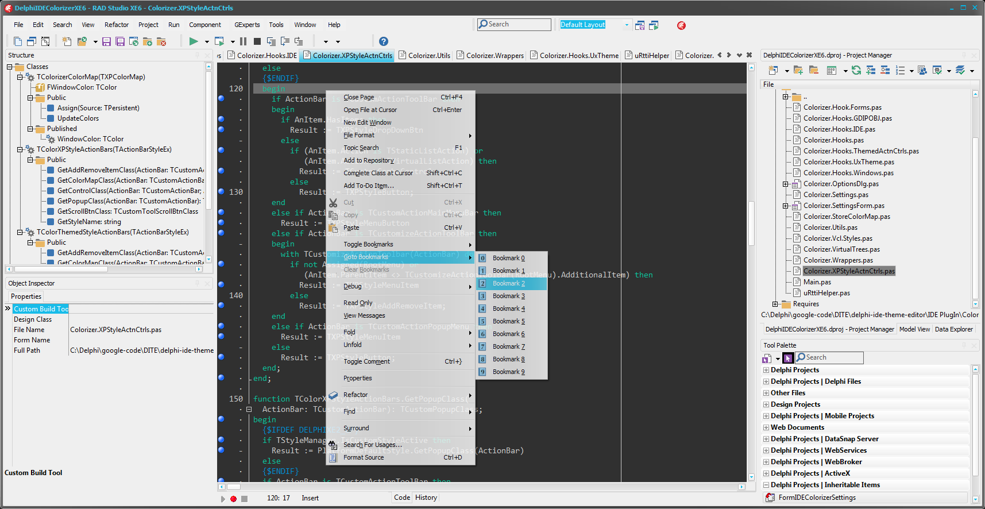Switch to Colorizer.Utils editor tab
Screen dimensions: 985x509
pyautogui.click(x=424, y=56)
